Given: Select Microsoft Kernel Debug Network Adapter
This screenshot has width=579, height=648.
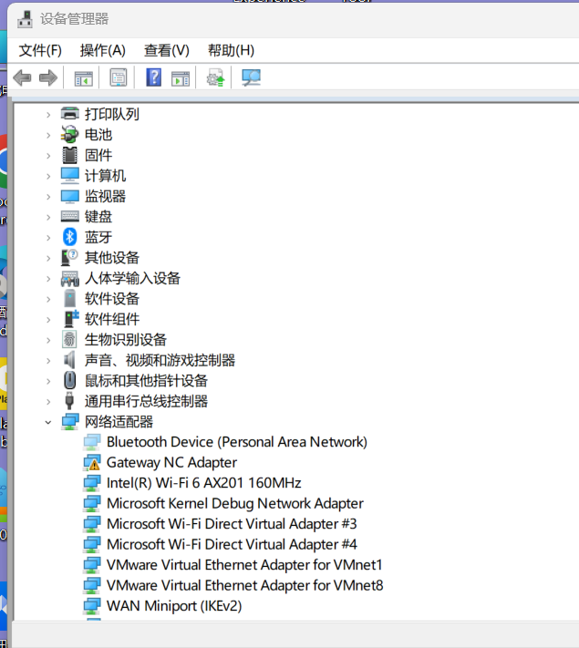Looking at the screenshot, I should (235, 504).
